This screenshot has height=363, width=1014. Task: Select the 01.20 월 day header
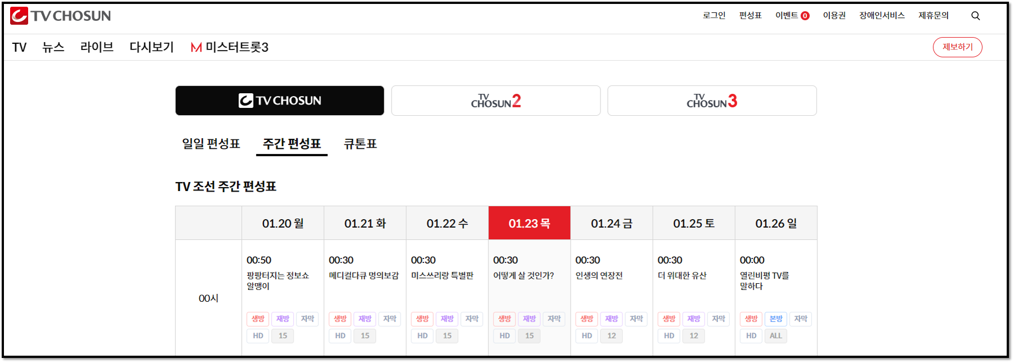pyautogui.click(x=282, y=224)
